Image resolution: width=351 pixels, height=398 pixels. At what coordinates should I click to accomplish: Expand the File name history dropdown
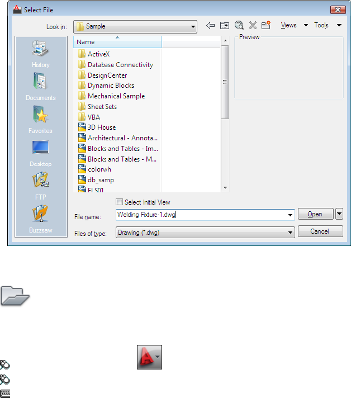pyautogui.click(x=290, y=215)
